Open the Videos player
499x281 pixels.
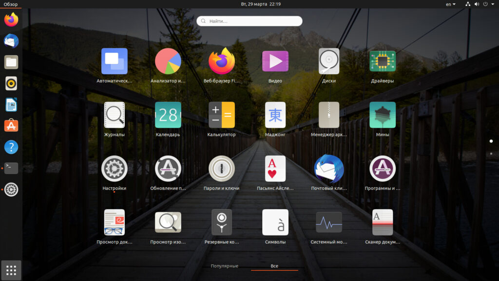275,61
